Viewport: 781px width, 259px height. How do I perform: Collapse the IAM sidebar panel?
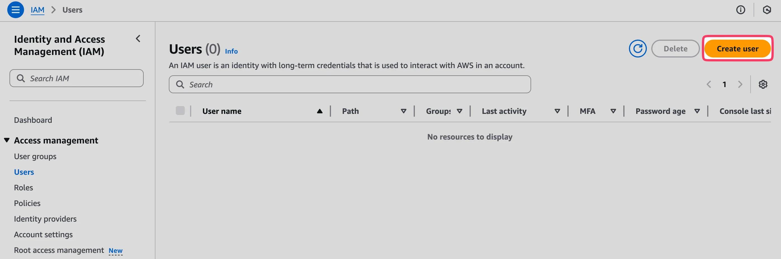[138, 39]
